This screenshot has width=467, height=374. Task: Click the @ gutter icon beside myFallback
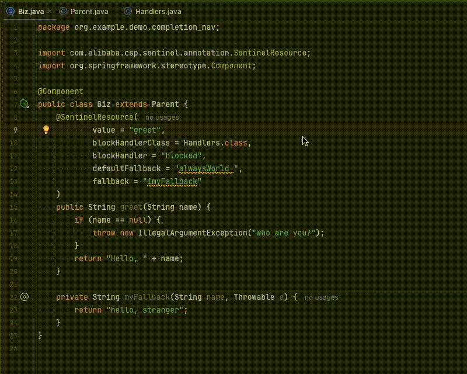pyautogui.click(x=25, y=297)
